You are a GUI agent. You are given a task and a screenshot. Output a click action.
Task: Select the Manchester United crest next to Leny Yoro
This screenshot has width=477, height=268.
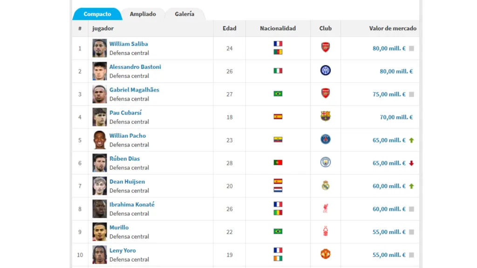click(x=325, y=255)
